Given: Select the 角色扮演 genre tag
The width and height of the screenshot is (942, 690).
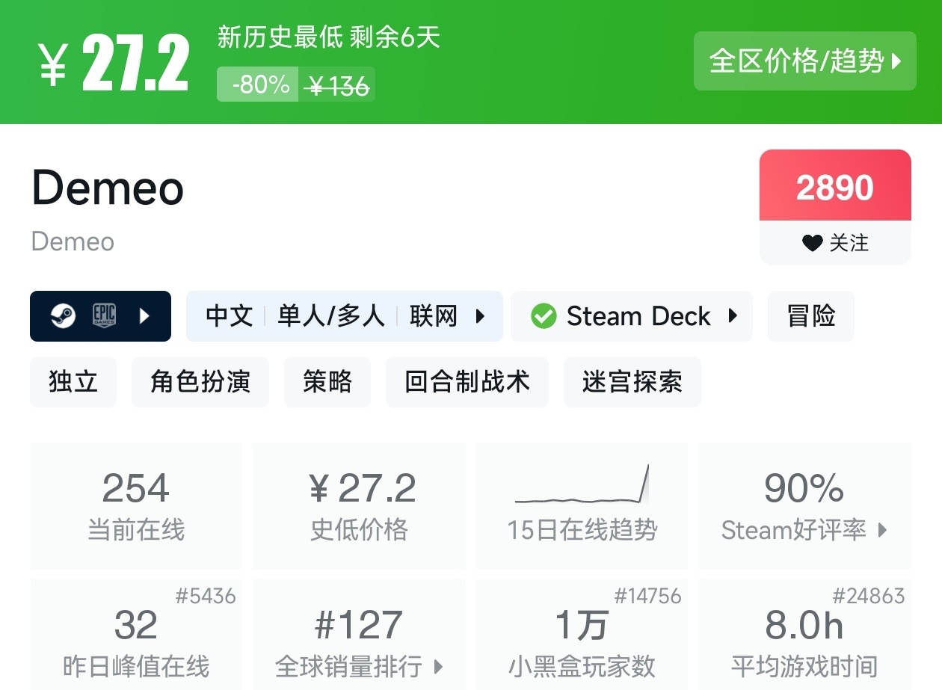Looking at the screenshot, I should point(200,382).
